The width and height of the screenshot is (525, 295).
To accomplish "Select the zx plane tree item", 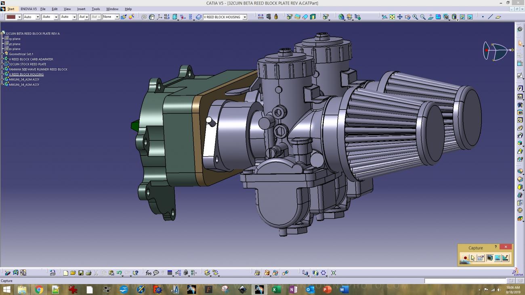I will [x=15, y=49].
